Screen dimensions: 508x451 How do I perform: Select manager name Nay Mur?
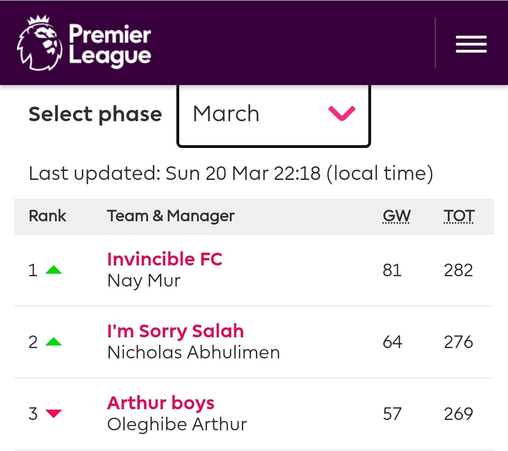[x=144, y=281]
